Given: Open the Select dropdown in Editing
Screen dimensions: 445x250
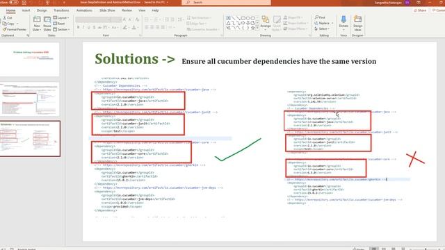Looking at the screenshot, I should (x=322, y=29).
